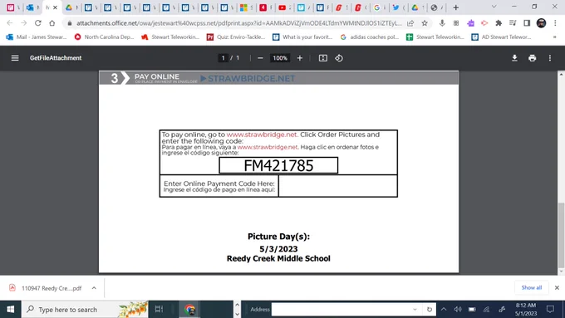
Task: Click the Type here to search box
Action: 85,310
